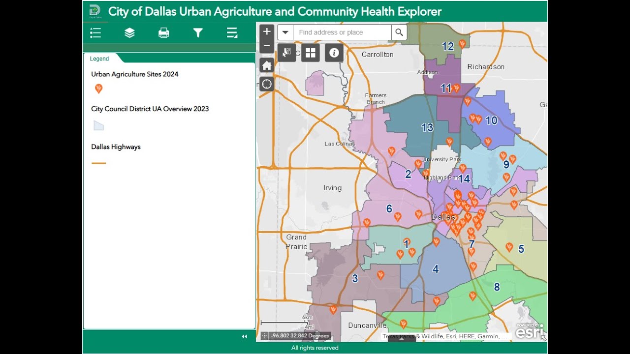Zoom out with the minus button

(267, 46)
